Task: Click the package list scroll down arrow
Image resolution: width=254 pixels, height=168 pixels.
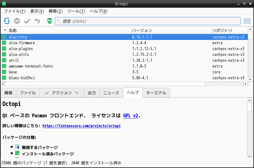Action: pyautogui.click(x=250, y=80)
